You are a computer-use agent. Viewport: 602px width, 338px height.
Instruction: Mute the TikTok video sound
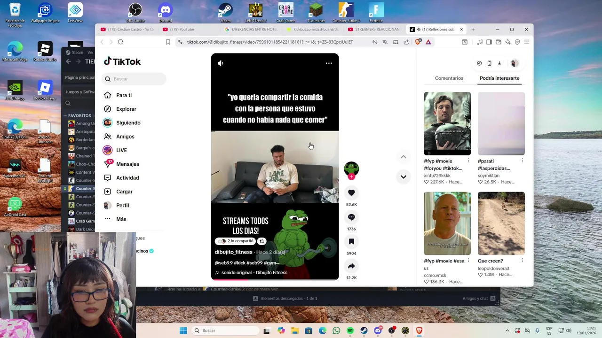pyautogui.click(x=221, y=63)
